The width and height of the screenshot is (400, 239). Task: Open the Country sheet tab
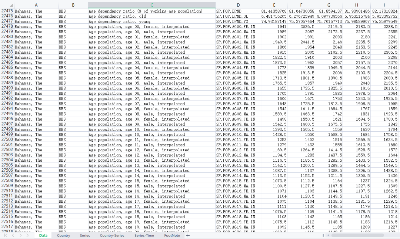pos(64,235)
